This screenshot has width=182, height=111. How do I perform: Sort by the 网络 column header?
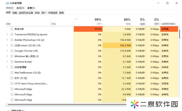[x=153, y=22]
